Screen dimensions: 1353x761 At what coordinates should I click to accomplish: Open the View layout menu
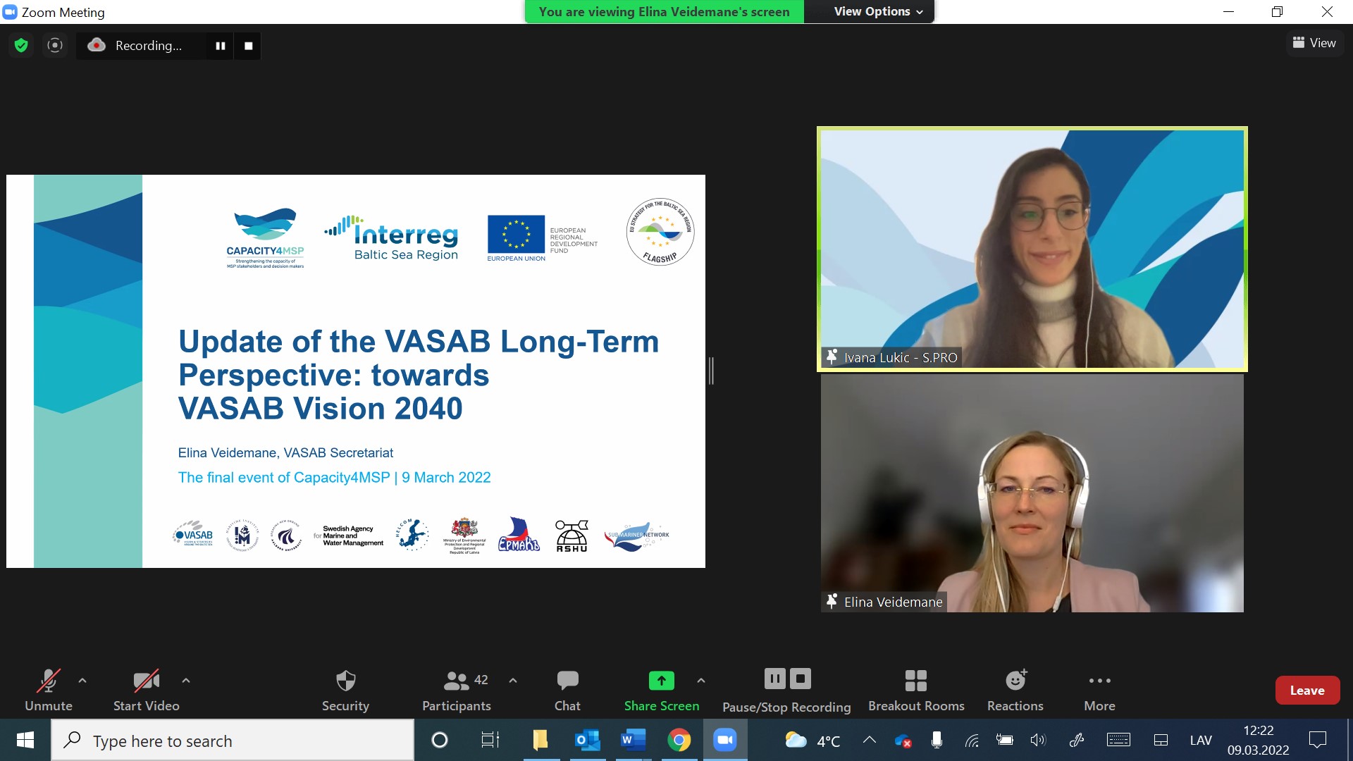(x=1314, y=43)
